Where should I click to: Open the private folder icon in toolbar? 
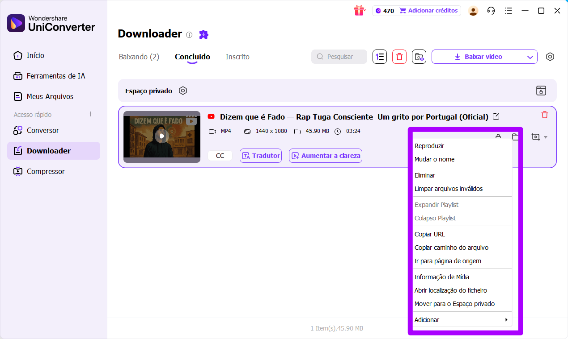[419, 57]
